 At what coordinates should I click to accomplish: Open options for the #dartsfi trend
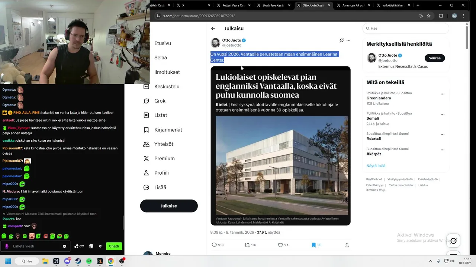(x=443, y=135)
